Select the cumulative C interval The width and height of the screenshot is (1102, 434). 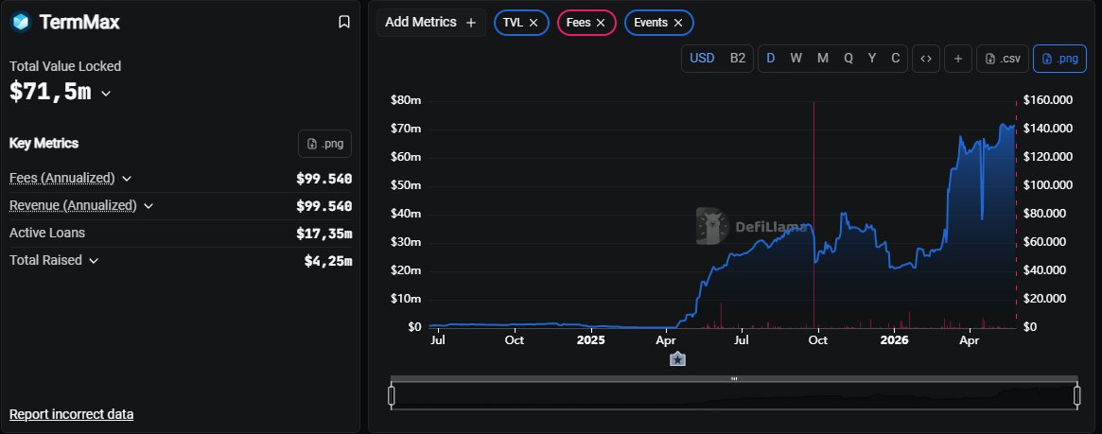coord(896,59)
